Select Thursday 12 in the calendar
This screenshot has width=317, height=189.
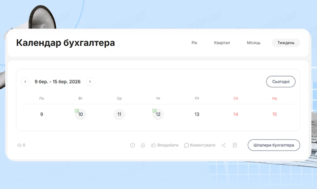[158, 114]
